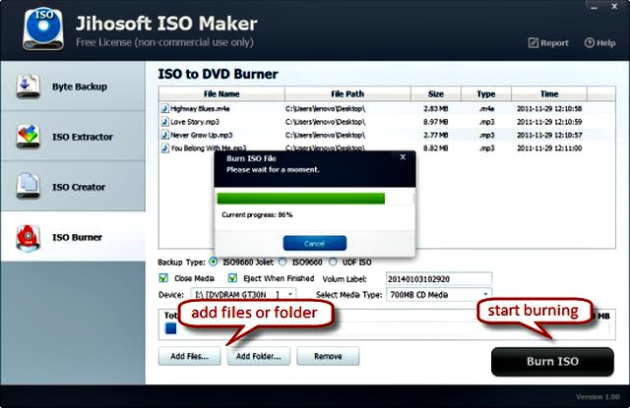Click the Current progress: 86% text

click(257, 214)
